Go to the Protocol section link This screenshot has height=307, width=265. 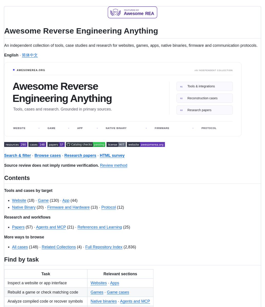[x=108, y=207]
